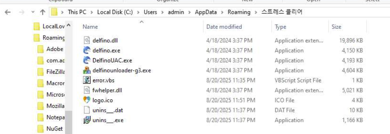Expand the chevron after Roaming in address bar
This screenshot has width=390, height=134.
(x=256, y=12)
